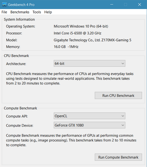Open the Tools menu
The image size is (147, 167).
tap(37, 12)
